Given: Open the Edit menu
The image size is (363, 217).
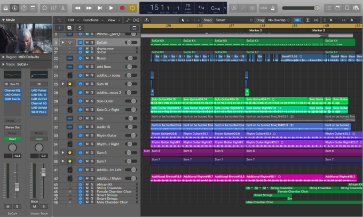Looking at the screenshot, I should click(73, 20).
